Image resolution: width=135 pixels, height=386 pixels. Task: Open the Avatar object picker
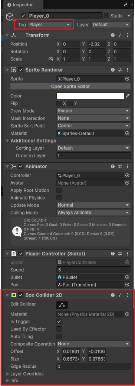(127, 183)
